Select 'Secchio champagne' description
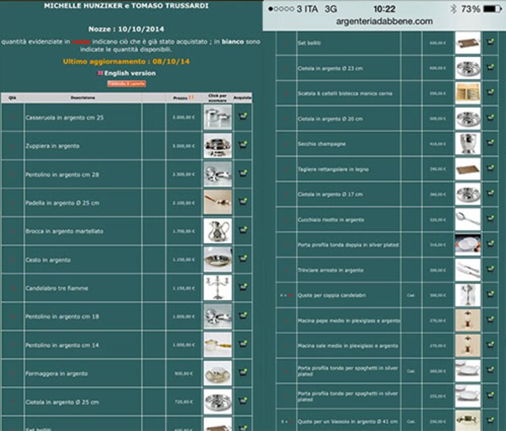The width and height of the screenshot is (506, 431). click(321, 144)
